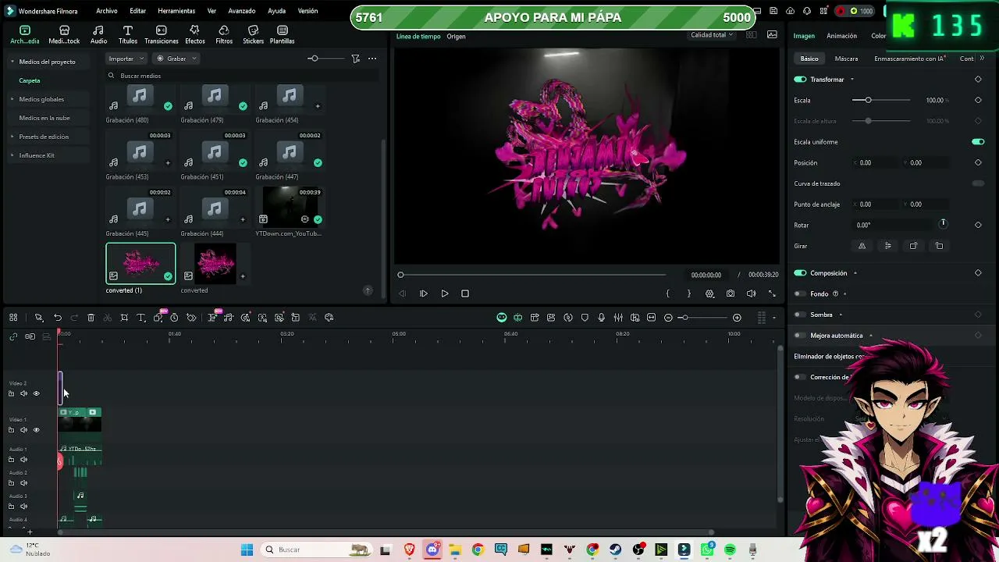Click the undo arrow in timeline toolbar
The width and height of the screenshot is (999, 562).
[x=58, y=318]
